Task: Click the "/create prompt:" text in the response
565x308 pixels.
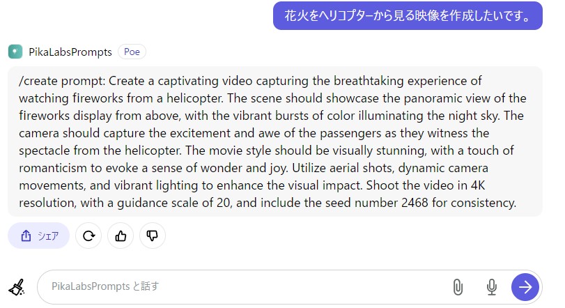Action: [x=62, y=81]
